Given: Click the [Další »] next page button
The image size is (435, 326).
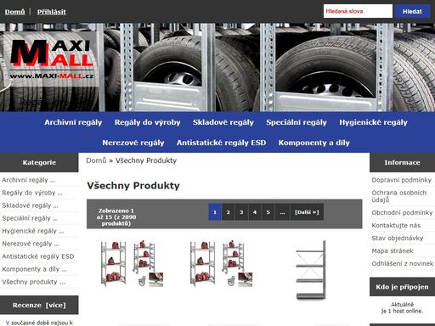Looking at the screenshot, I should pos(307,212).
